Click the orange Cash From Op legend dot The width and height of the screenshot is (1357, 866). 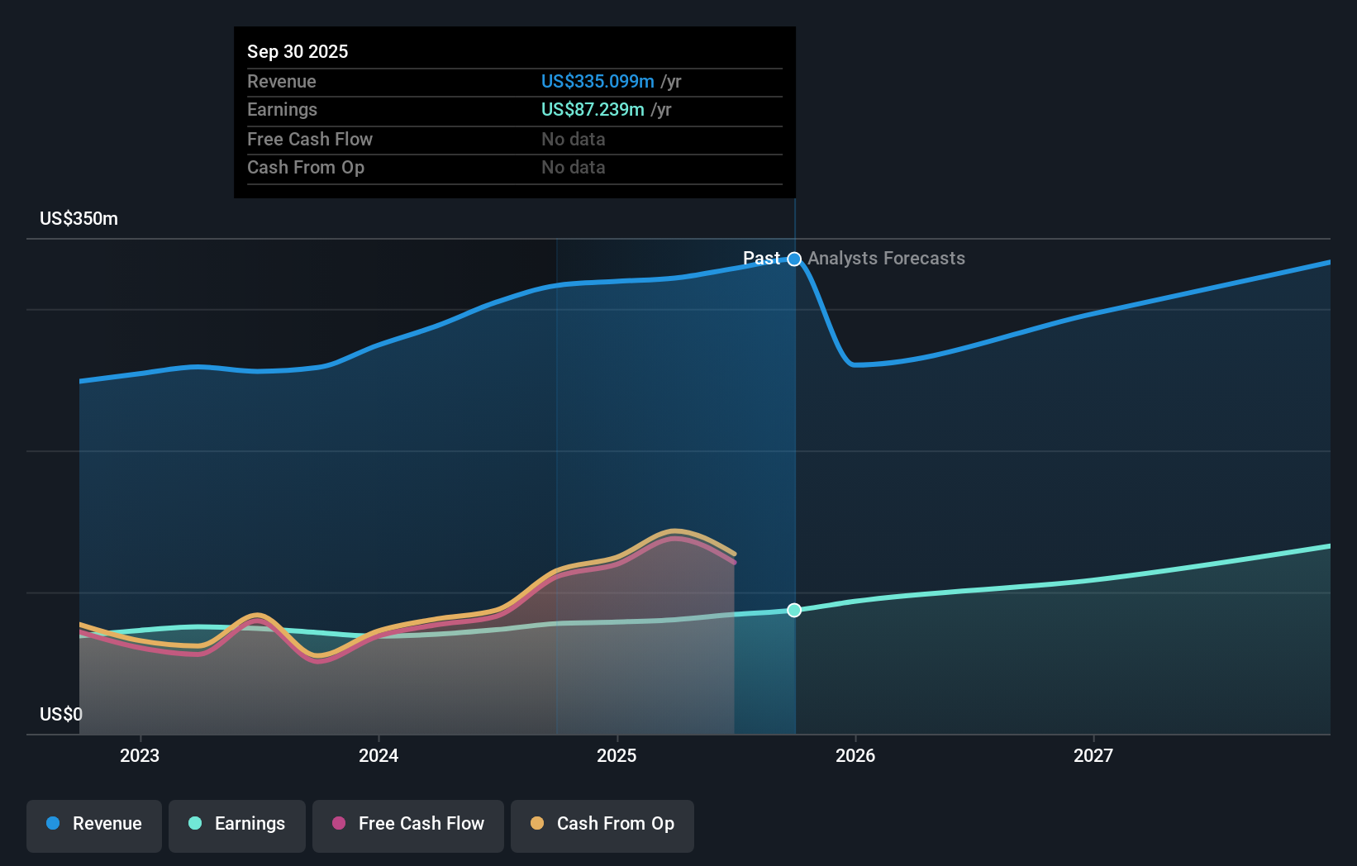click(538, 824)
